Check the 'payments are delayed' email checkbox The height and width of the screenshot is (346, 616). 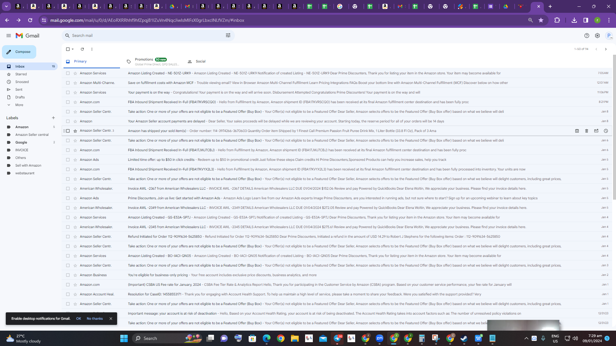point(68,121)
